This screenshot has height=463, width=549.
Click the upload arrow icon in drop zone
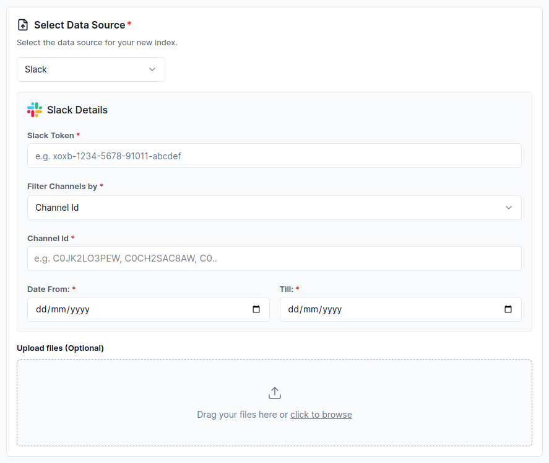click(275, 393)
